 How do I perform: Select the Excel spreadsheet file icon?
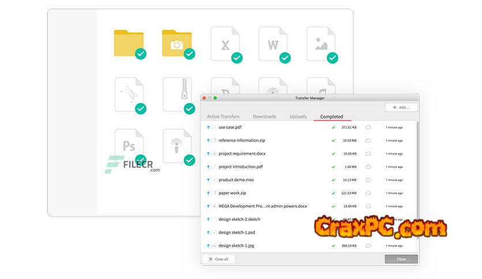point(225,44)
